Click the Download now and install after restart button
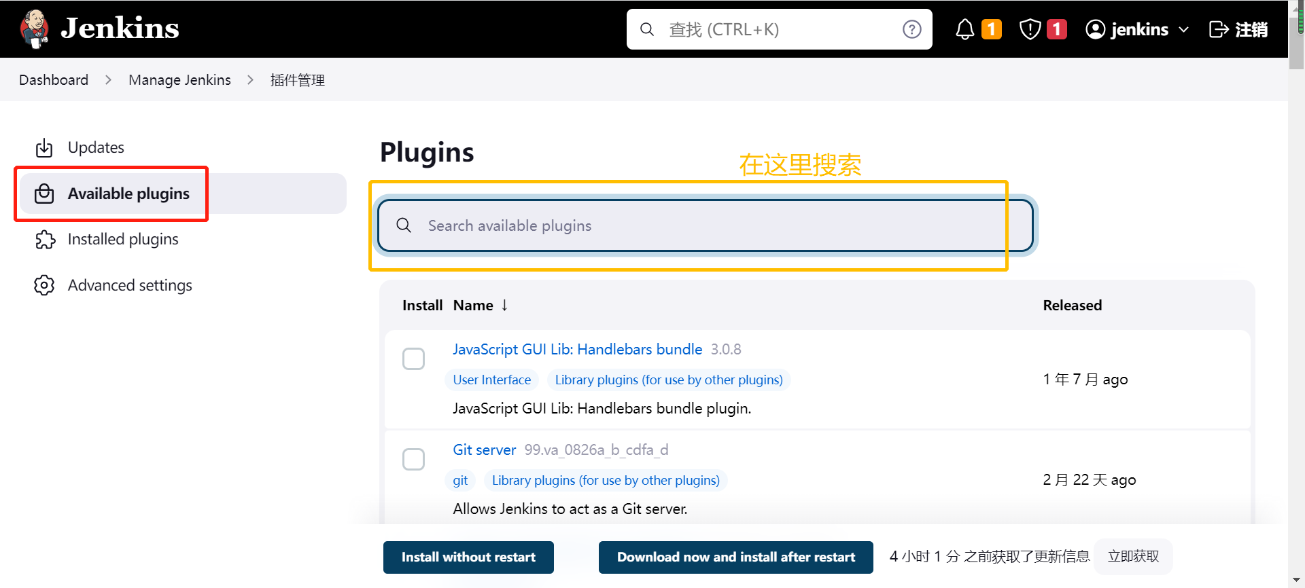This screenshot has width=1305, height=588. pyautogui.click(x=735, y=557)
